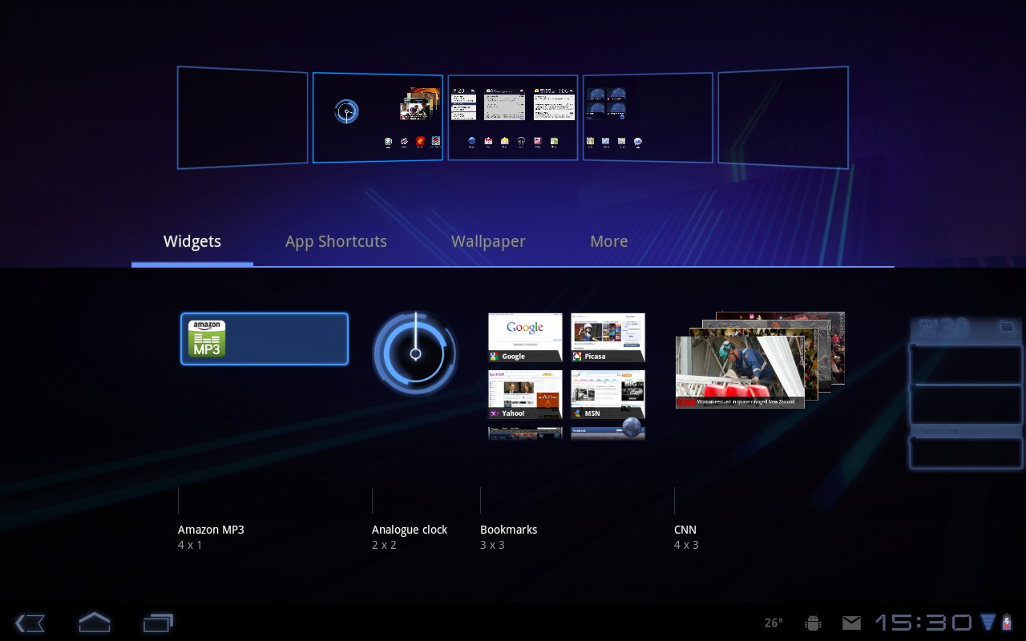This screenshot has height=641, width=1026.
Task: Tap the Google bookmark thumbnail
Action: [x=525, y=337]
